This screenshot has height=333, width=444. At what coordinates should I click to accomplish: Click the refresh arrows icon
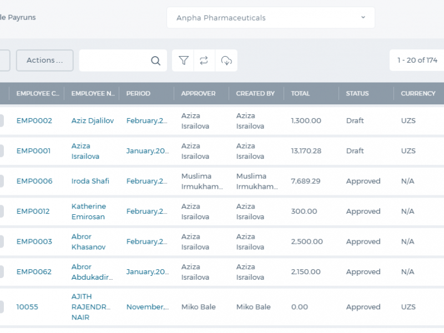[204, 60]
